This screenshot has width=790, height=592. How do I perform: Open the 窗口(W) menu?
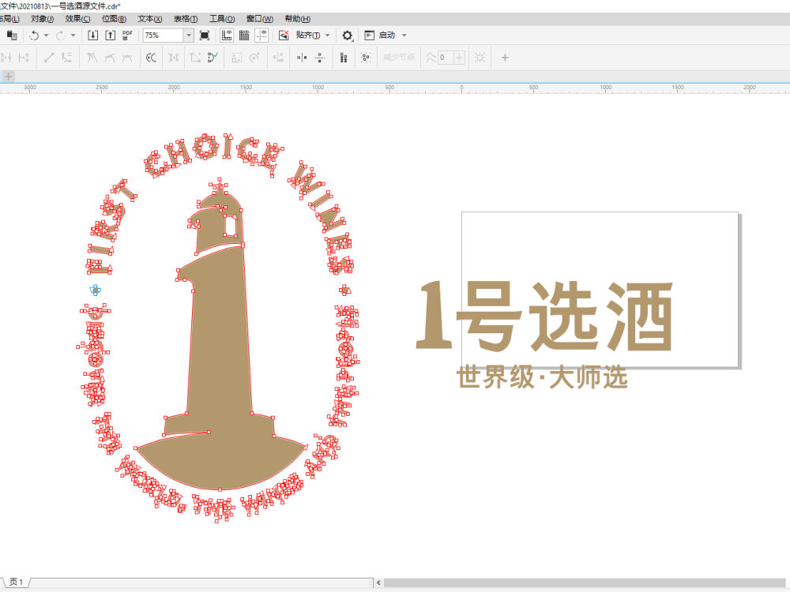tap(259, 19)
